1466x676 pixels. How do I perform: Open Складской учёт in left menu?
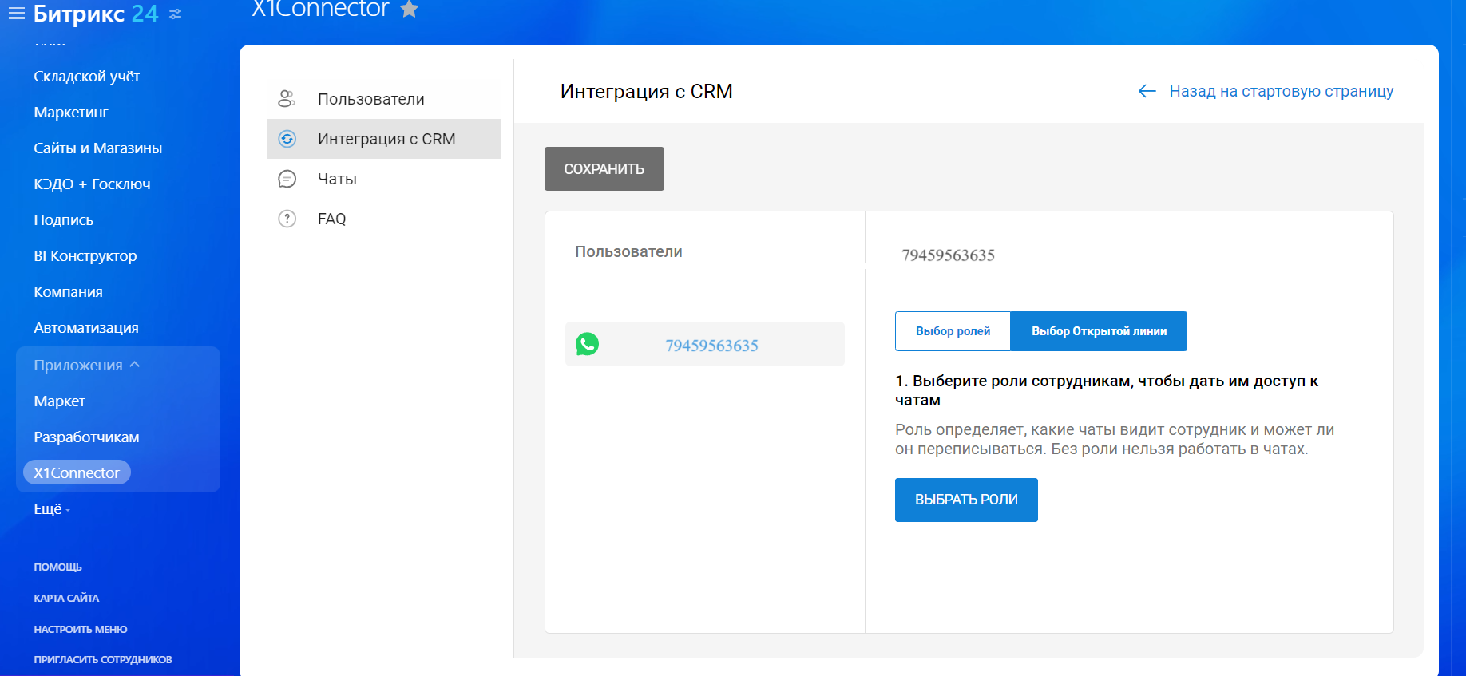86,77
